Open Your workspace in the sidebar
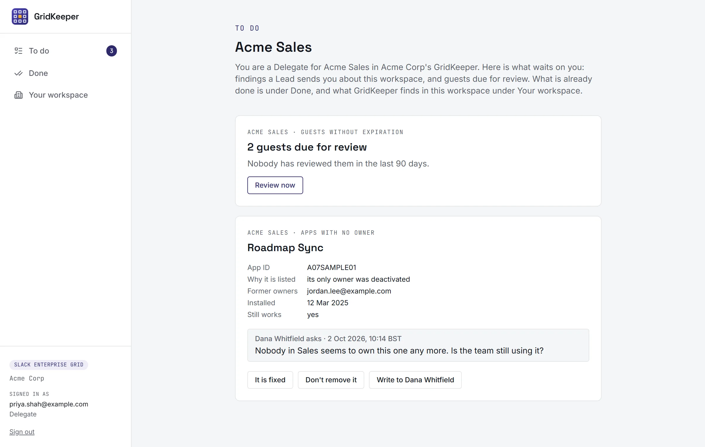 coord(66,95)
